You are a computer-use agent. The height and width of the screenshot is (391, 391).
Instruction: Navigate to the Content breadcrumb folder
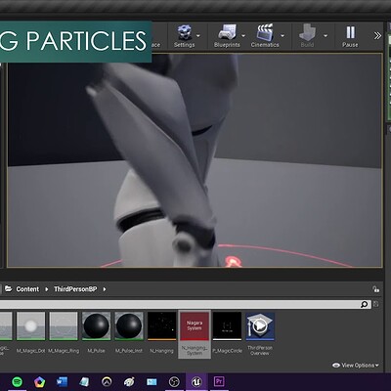(27, 289)
